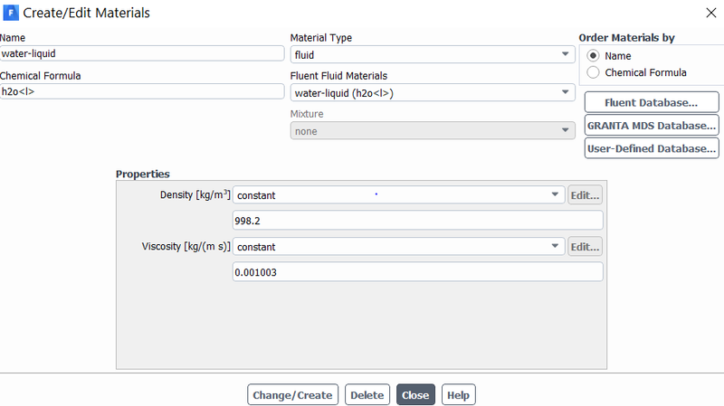Close the Create/Edit Materials dialog with X
The width and height of the screenshot is (724, 406).
pos(711,13)
